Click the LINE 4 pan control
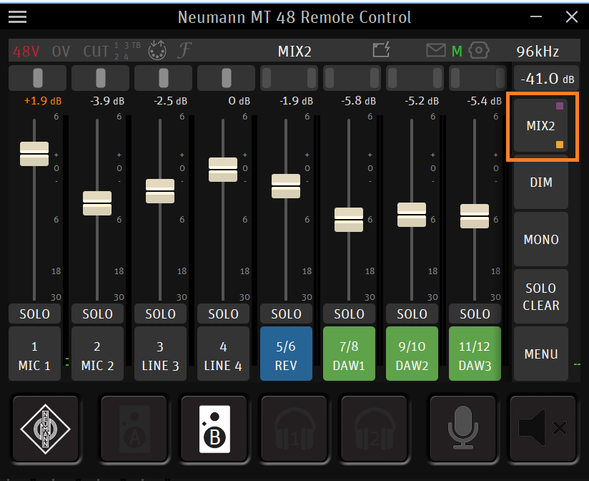 (227, 78)
